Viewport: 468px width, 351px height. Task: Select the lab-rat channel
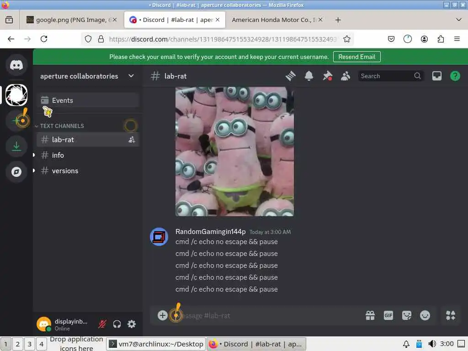pos(88,140)
